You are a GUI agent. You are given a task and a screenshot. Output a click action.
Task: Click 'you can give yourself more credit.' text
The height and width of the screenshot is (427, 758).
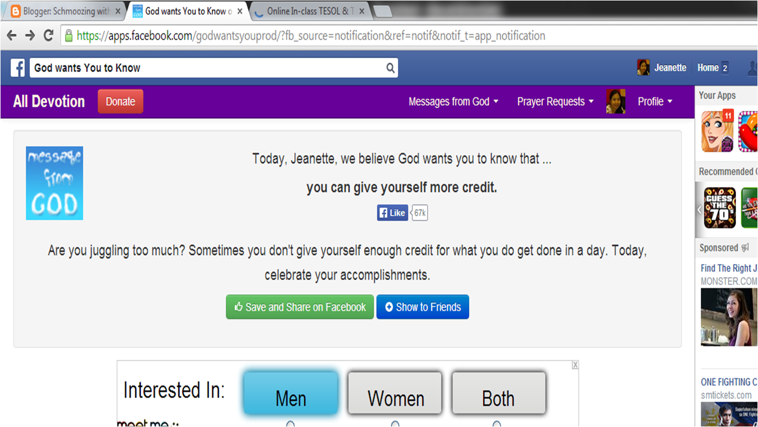(402, 188)
